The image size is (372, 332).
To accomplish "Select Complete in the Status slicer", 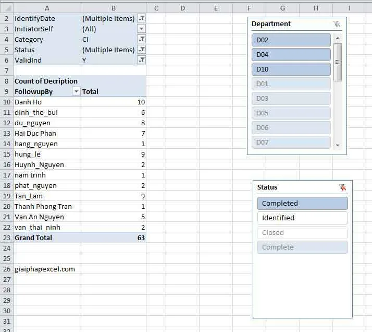I will pyautogui.click(x=303, y=247).
